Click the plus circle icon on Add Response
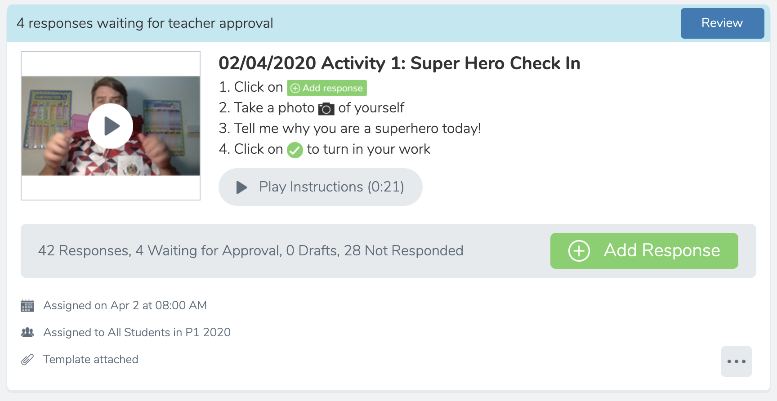This screenshot has height=401, width=777. (579, 251)
